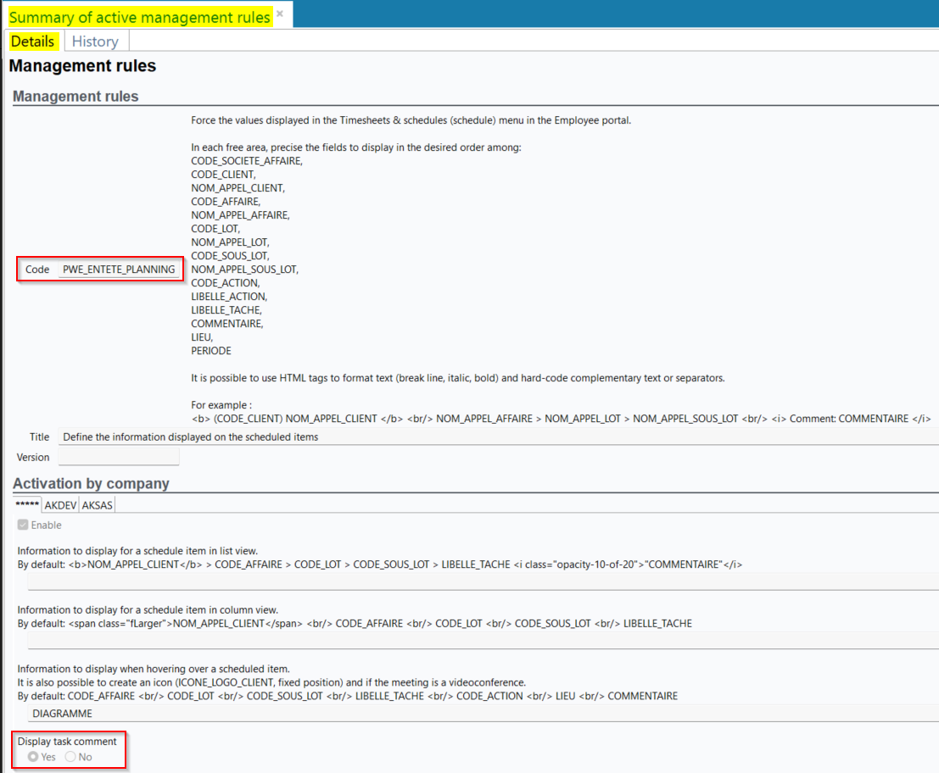Switch to the AKDEV company tab
The image size is (939, 773).
(60, 504)
